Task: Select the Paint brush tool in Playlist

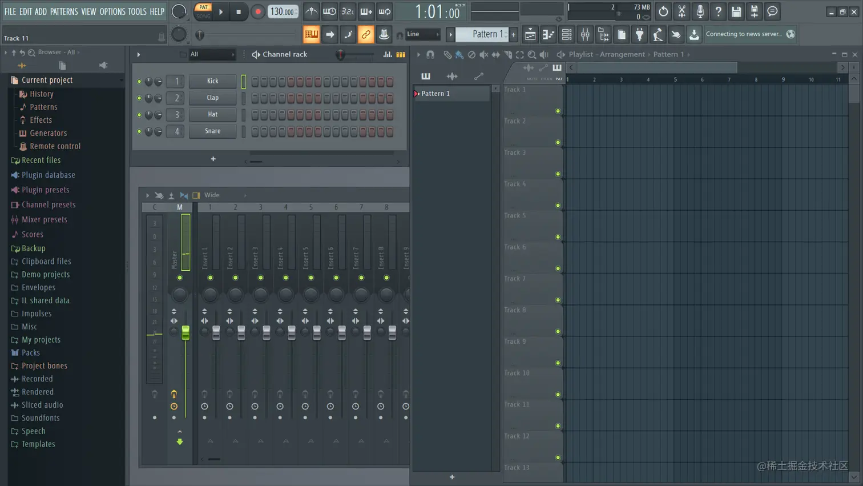Action: click(459, 55)
